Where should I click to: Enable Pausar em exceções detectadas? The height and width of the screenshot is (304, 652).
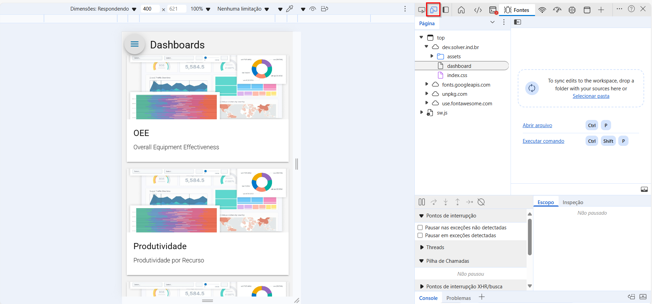click(x=420, y=235)
